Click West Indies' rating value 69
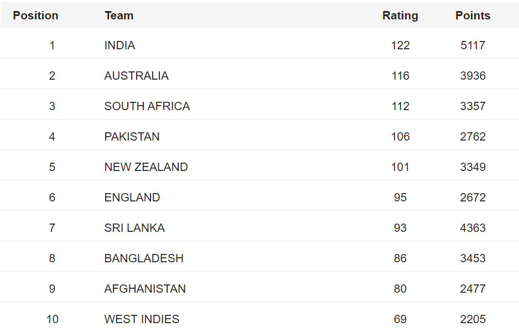519x332 pixels. click(400, 319)
